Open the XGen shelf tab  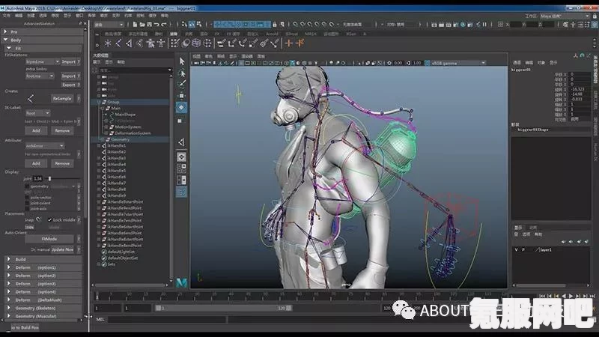click(x=350, y=34)
